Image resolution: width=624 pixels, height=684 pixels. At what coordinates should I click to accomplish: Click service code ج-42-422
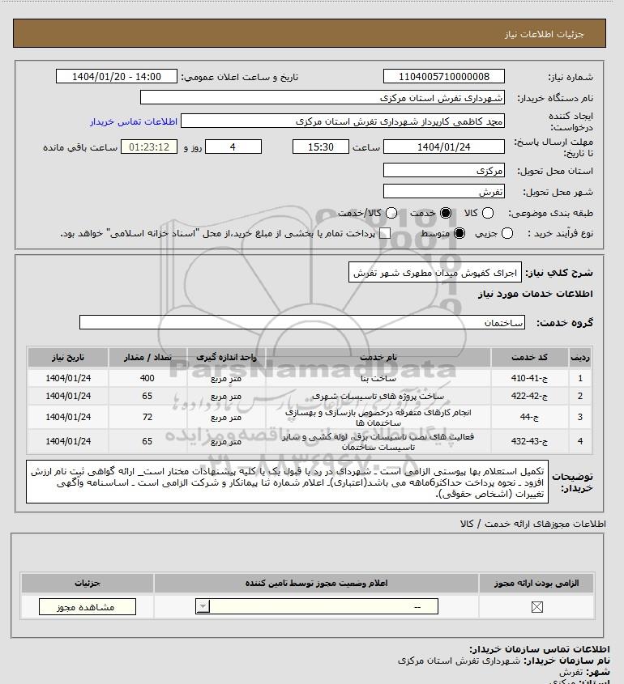coord(529,396)
